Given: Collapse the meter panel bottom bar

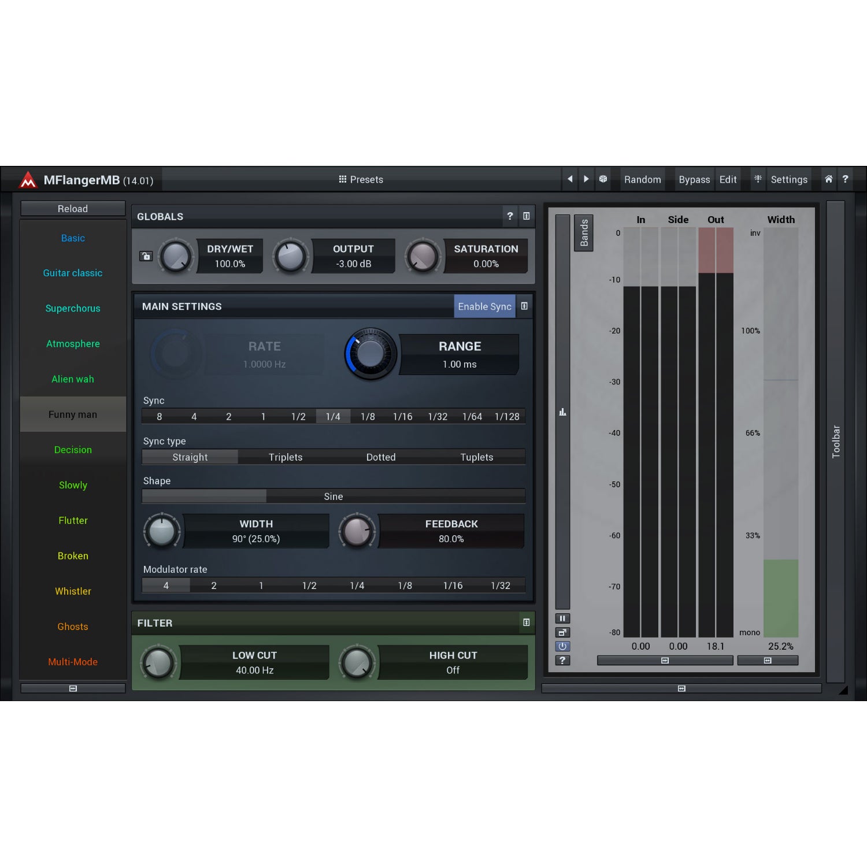Looking at the screenshot, I should pyautogui.click(x=681, y=688).
